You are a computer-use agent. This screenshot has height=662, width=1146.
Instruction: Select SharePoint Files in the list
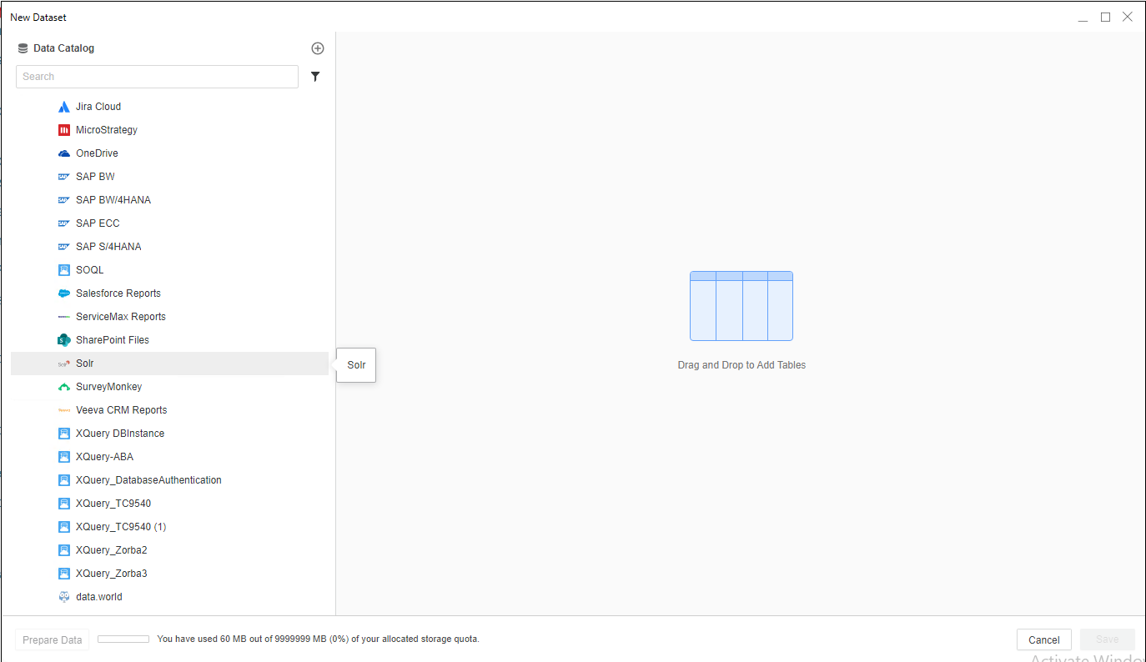169,340
